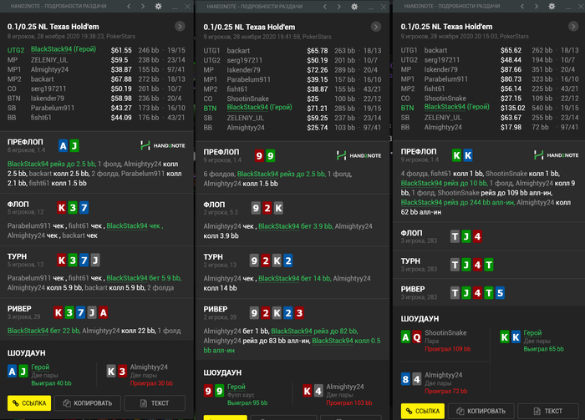585x420 pixels.
Task: Click river five card in right window
Action: pyautogui.click(x=500, y=293)
